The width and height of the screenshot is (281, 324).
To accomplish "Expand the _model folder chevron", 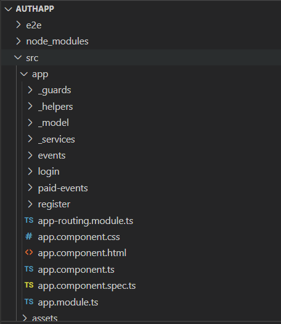I will (x=30, y=123).
